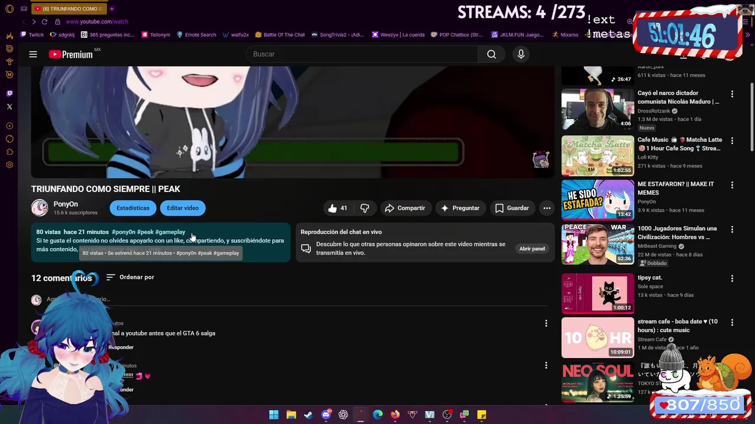Click the DrossRotzank channel name
Viewport: 755px width, 424px height.
pos(654,111)
